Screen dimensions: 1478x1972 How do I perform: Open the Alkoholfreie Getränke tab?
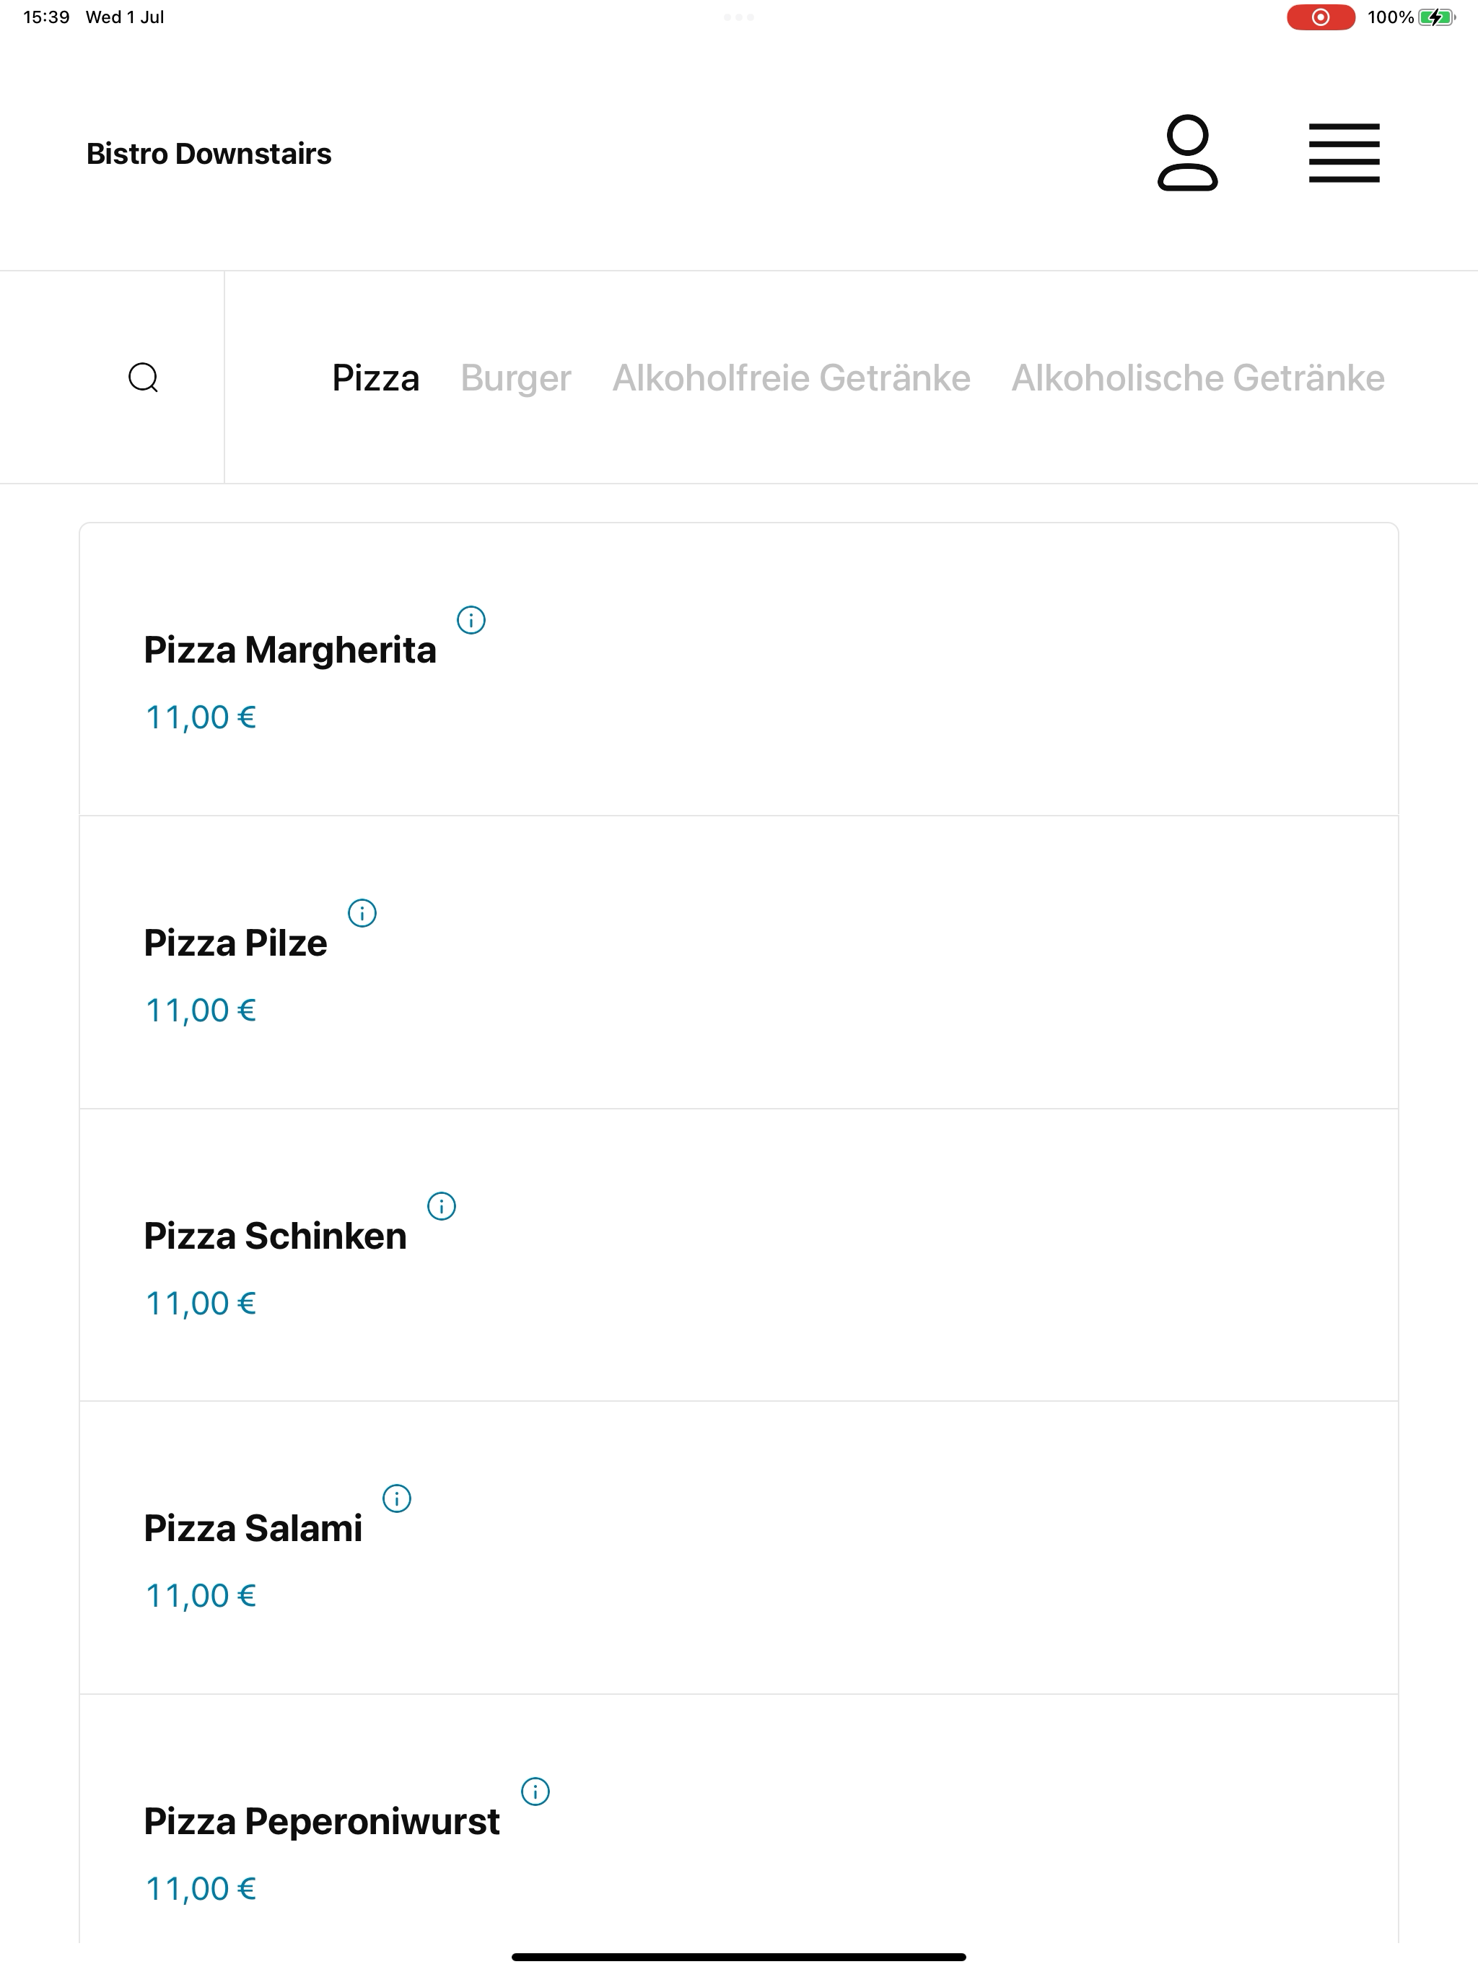(791, 378)
